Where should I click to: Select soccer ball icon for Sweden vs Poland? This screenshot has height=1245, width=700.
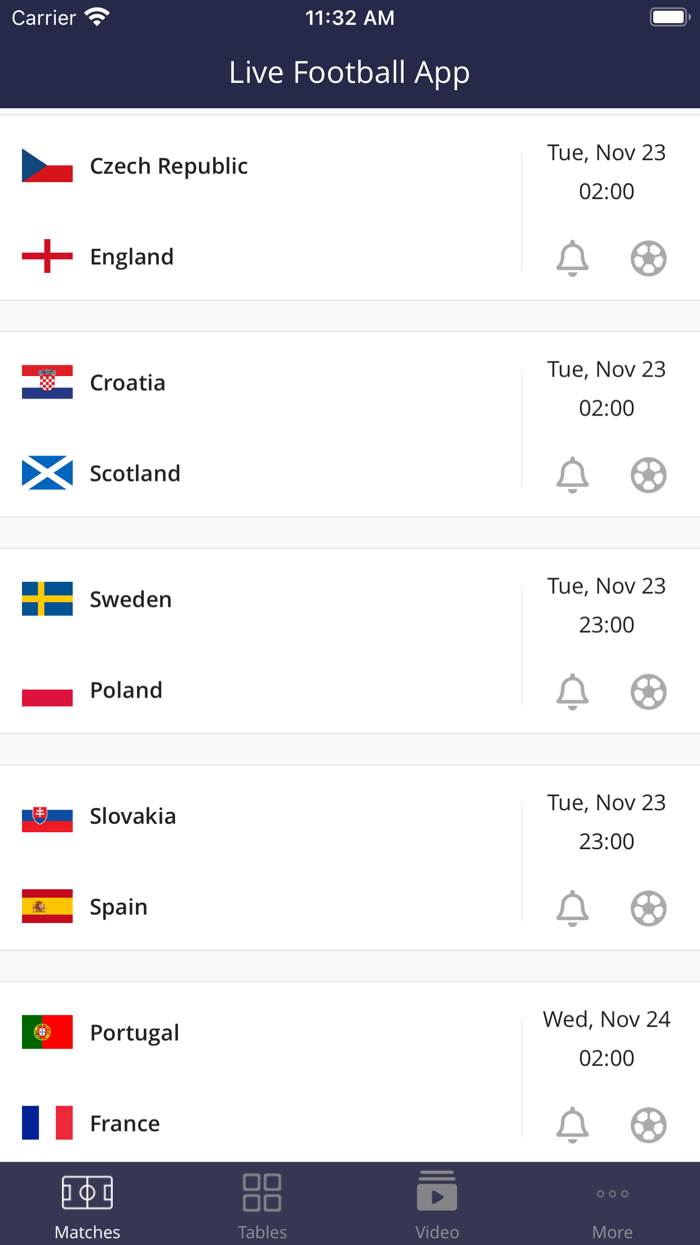[648, 691]
